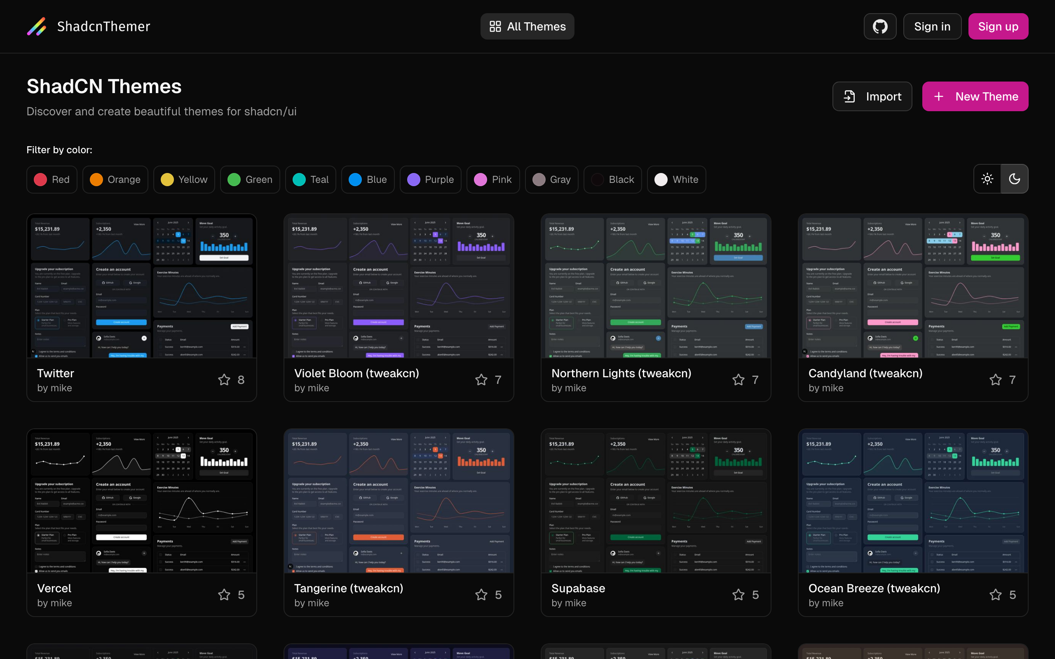The image size is (1055, 659).
Task: Filter themes by Teal color
Action: (x=310, y=180)
